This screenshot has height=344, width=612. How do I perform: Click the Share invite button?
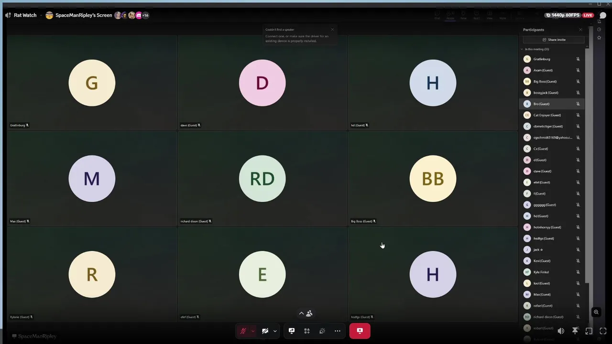tap(554, 40)
